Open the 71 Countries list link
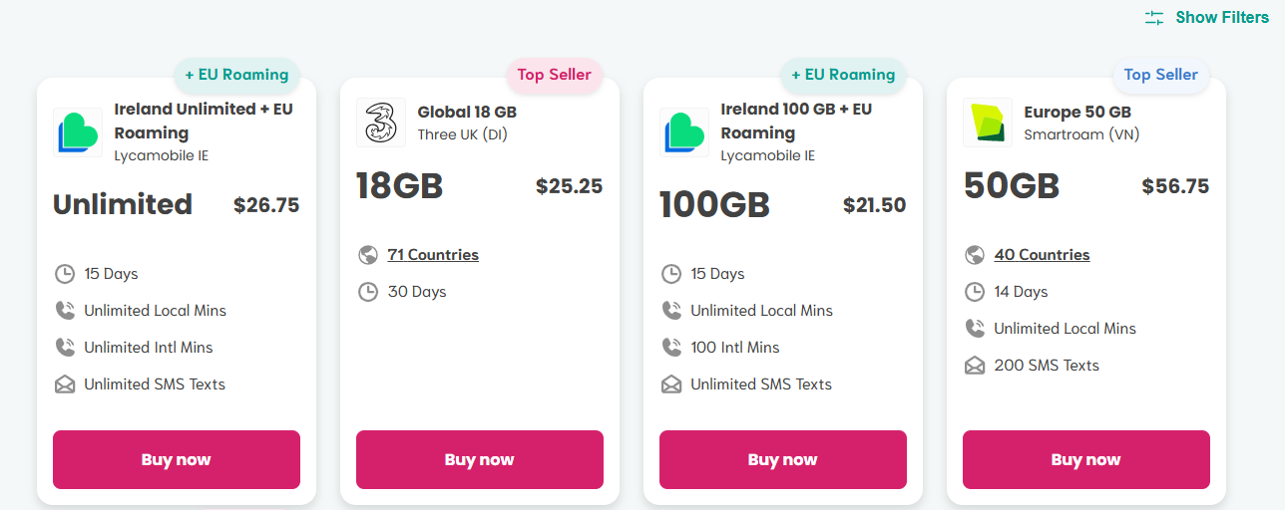Image resolution: width=1285 pixels, height=510 pixels. tap(433, 255)
